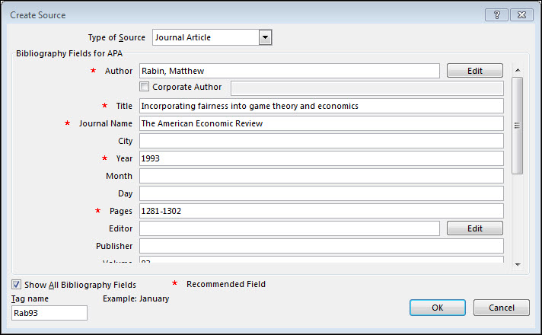Uncheck Show All Bibliography Fields
The image size is (542, 335).
[x=16, y=285]
